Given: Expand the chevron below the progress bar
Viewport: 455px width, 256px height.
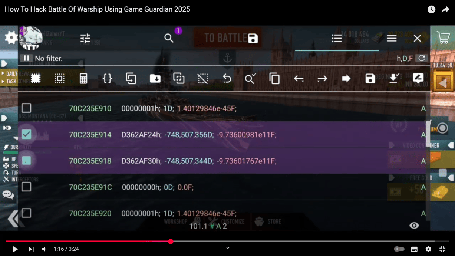Looking at the screenshot, I should (228, 248).
